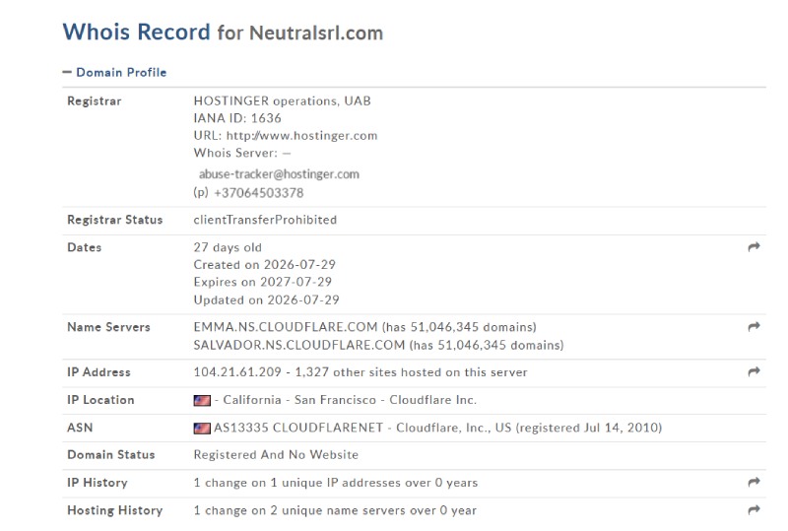
Task: Click the IP History row label
Action: (x=98, y=483)
